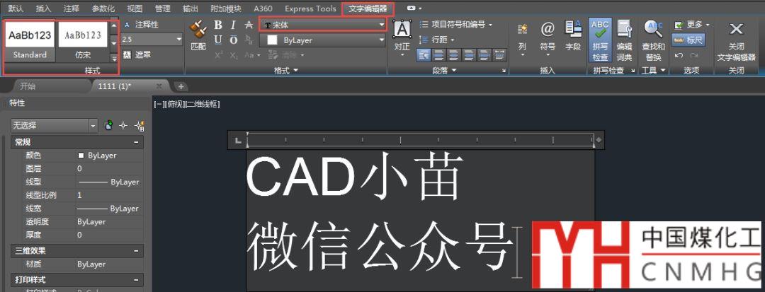Click the center paragraph alignment icon

454,55
